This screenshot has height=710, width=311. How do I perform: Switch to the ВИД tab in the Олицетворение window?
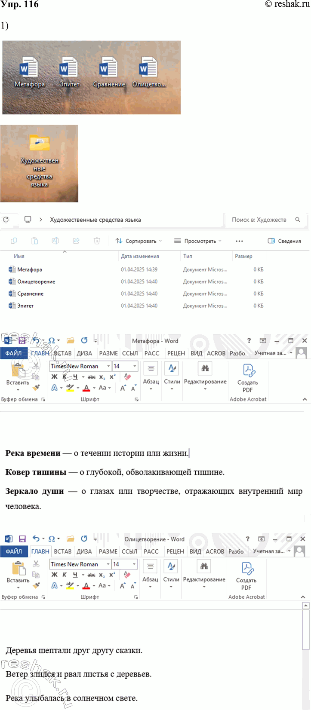[195, 551]
